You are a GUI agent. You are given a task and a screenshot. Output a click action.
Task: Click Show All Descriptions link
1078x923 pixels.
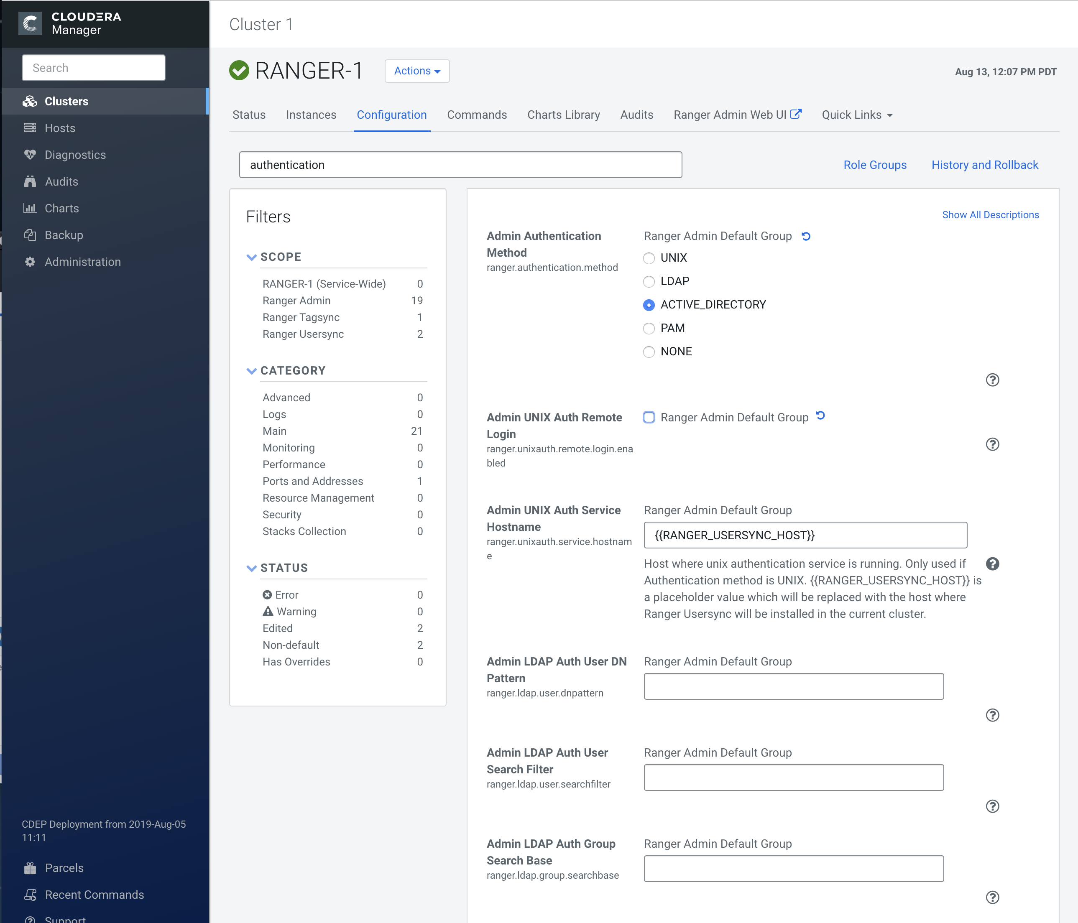tap(990, 215)
